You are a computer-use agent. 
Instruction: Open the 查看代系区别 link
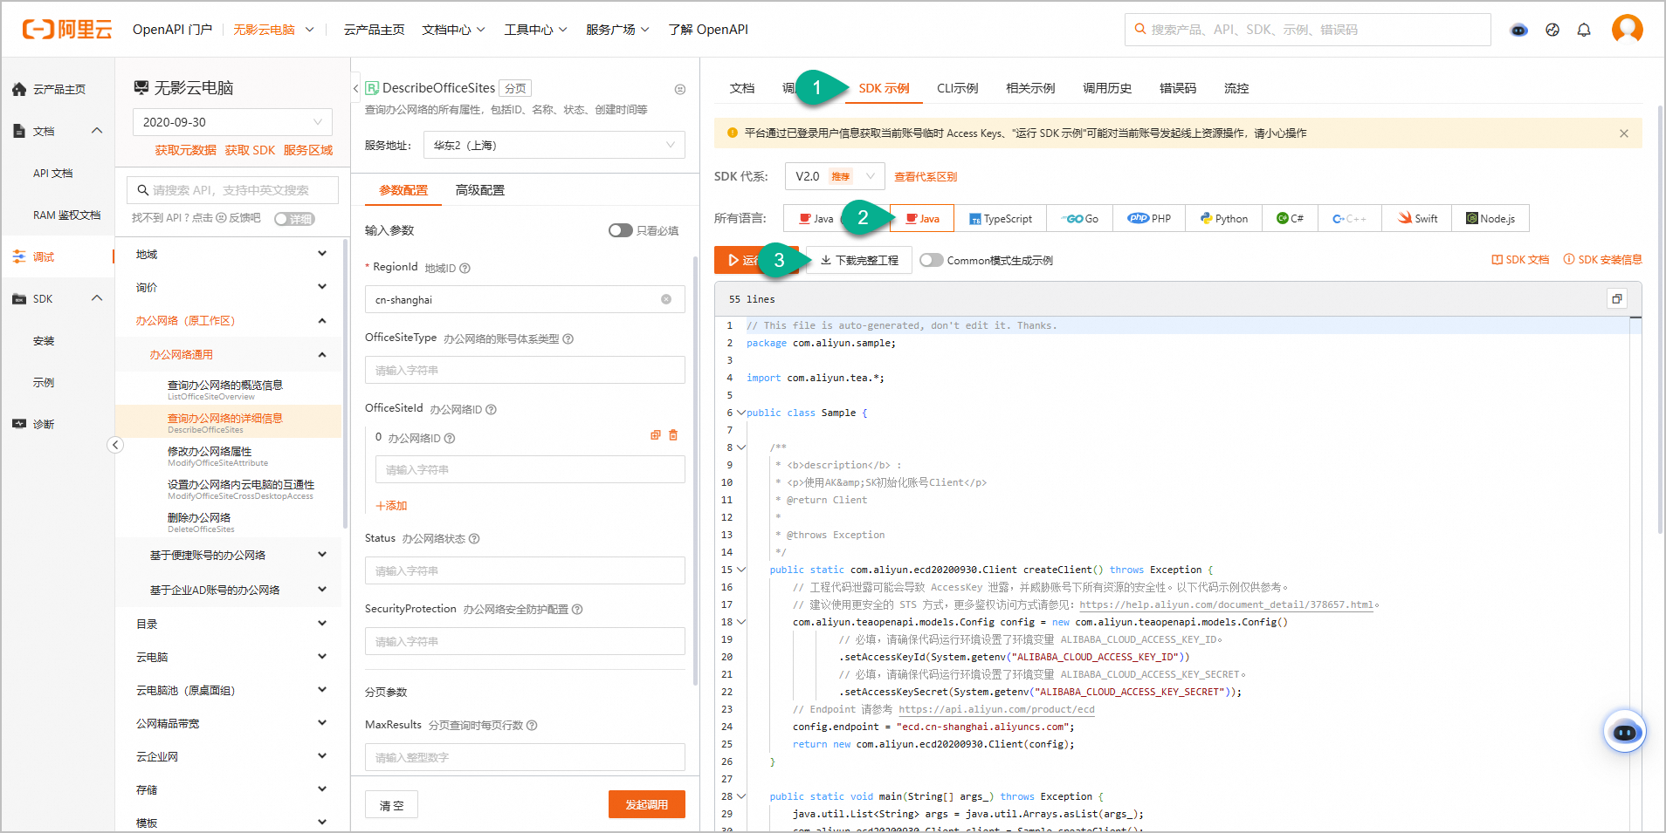pyautogui.click(x=926, y=176)
